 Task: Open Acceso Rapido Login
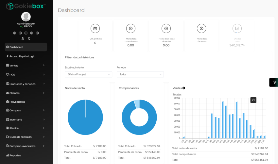coord(22,56)
